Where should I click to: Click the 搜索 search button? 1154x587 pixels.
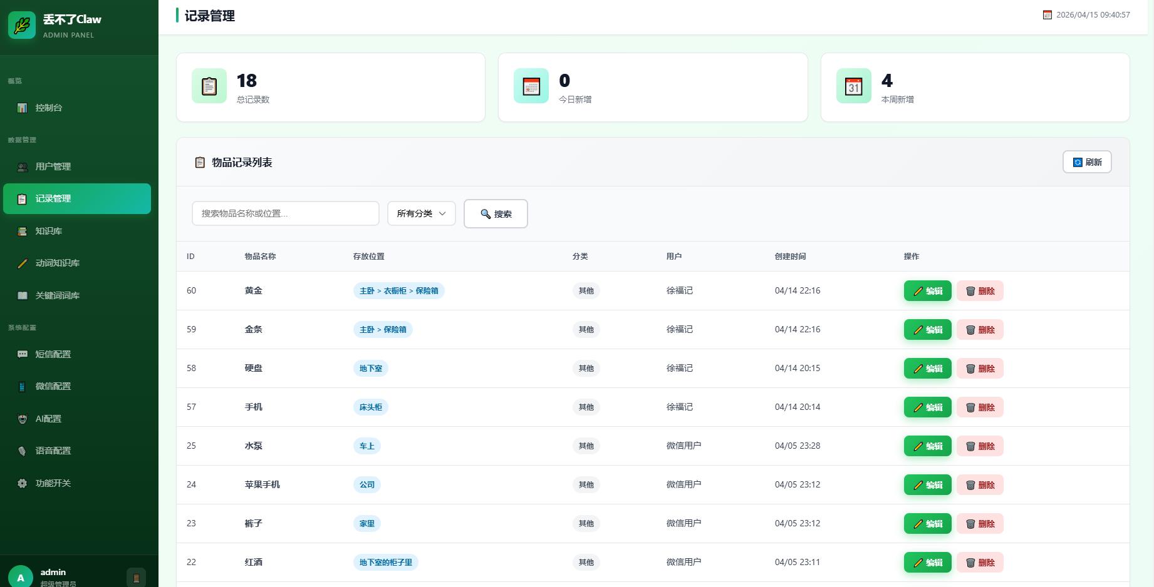click(496, 214)
